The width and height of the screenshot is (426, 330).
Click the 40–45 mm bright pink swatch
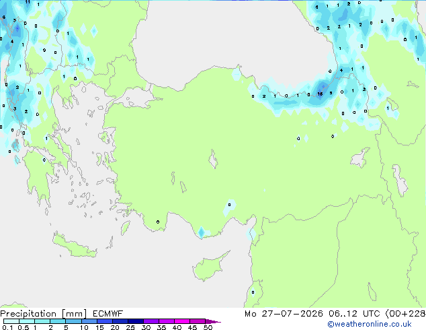pos(182,321)
